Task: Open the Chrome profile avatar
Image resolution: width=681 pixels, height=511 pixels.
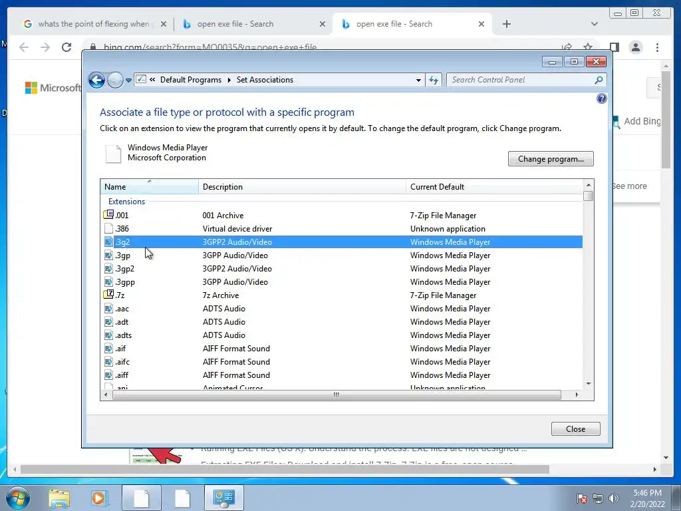Action: [636, 47]
